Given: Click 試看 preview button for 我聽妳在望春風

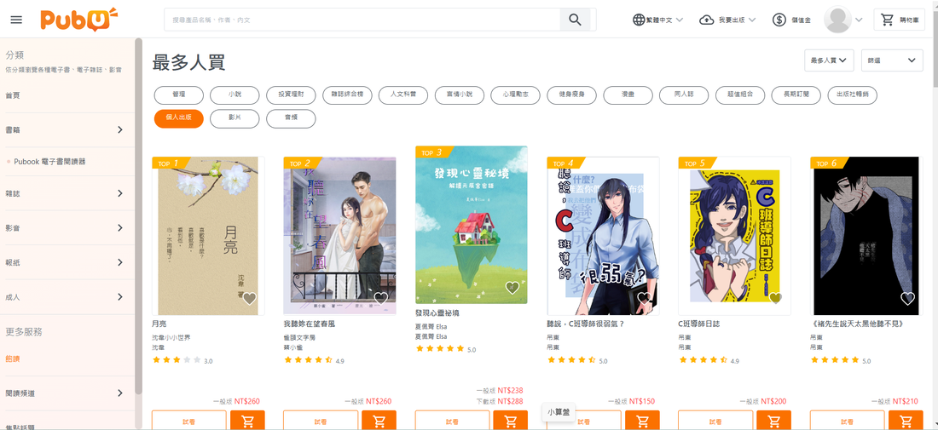Looking at the screenshot, I should [321, 421].
